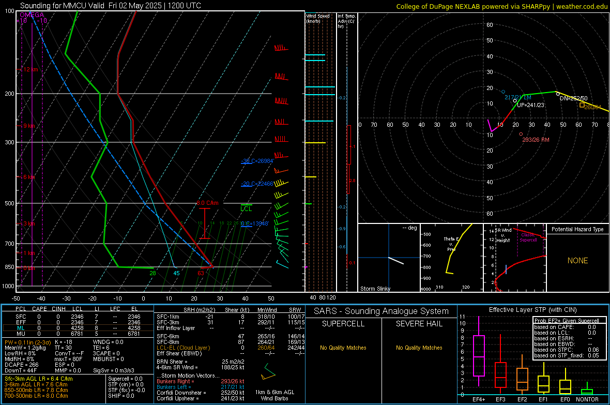Click the sounding title for MMCU
610x405 pixels.
pos(111,6)
